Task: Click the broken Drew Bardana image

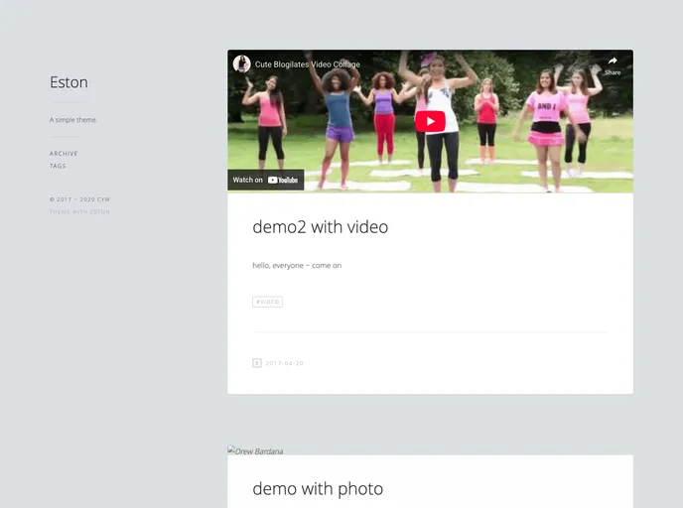Action: tap(255, 450)
